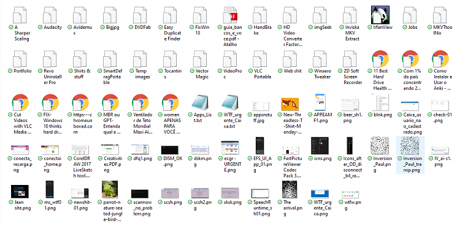
Task: Click the "HD Video Converter Factor..." label
Action: tap(293, 36)
